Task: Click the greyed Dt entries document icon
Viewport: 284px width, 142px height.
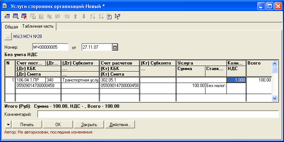Action: [x=41, y=17]
